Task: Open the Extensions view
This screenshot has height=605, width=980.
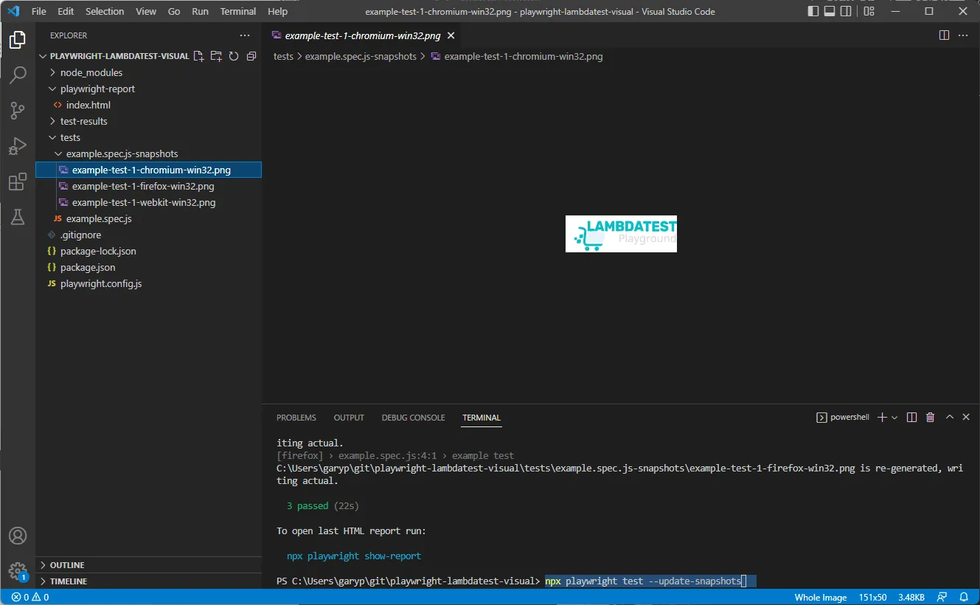Action: tap(18, 182)
